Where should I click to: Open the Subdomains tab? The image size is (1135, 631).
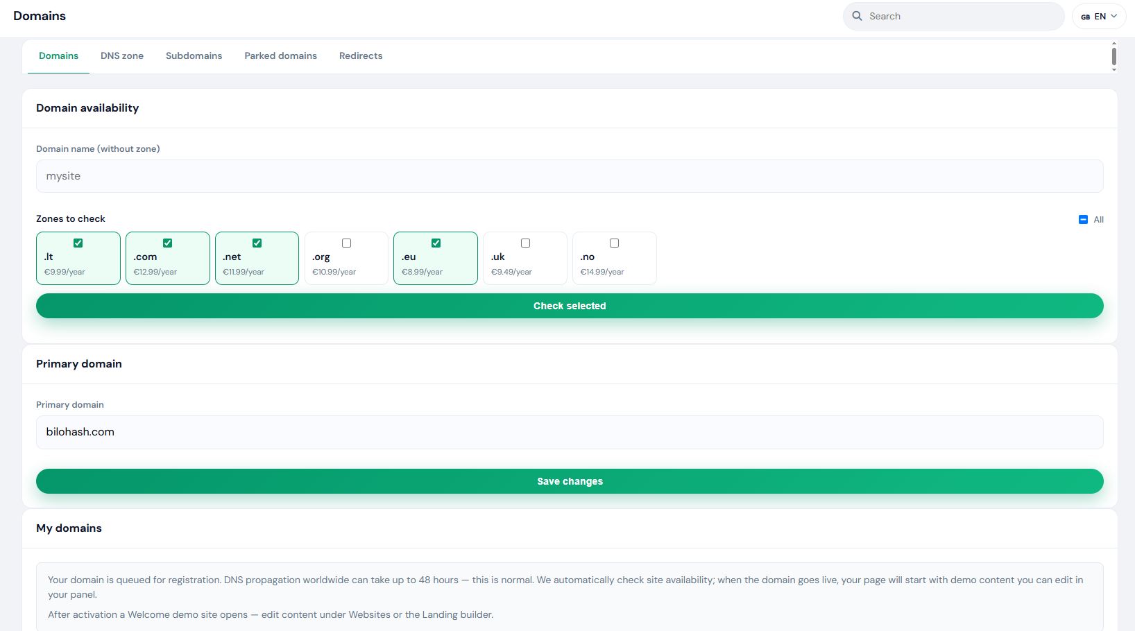pyautogui.click(x=194, y=55)
